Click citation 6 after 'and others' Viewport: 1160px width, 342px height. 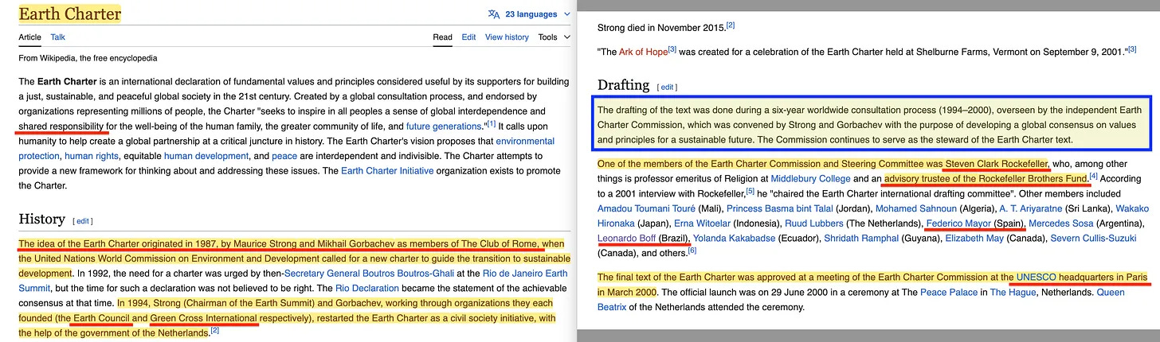(692, 251)
